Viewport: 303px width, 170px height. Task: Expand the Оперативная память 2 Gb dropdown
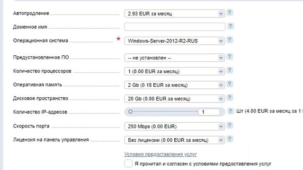pos(175,85)
